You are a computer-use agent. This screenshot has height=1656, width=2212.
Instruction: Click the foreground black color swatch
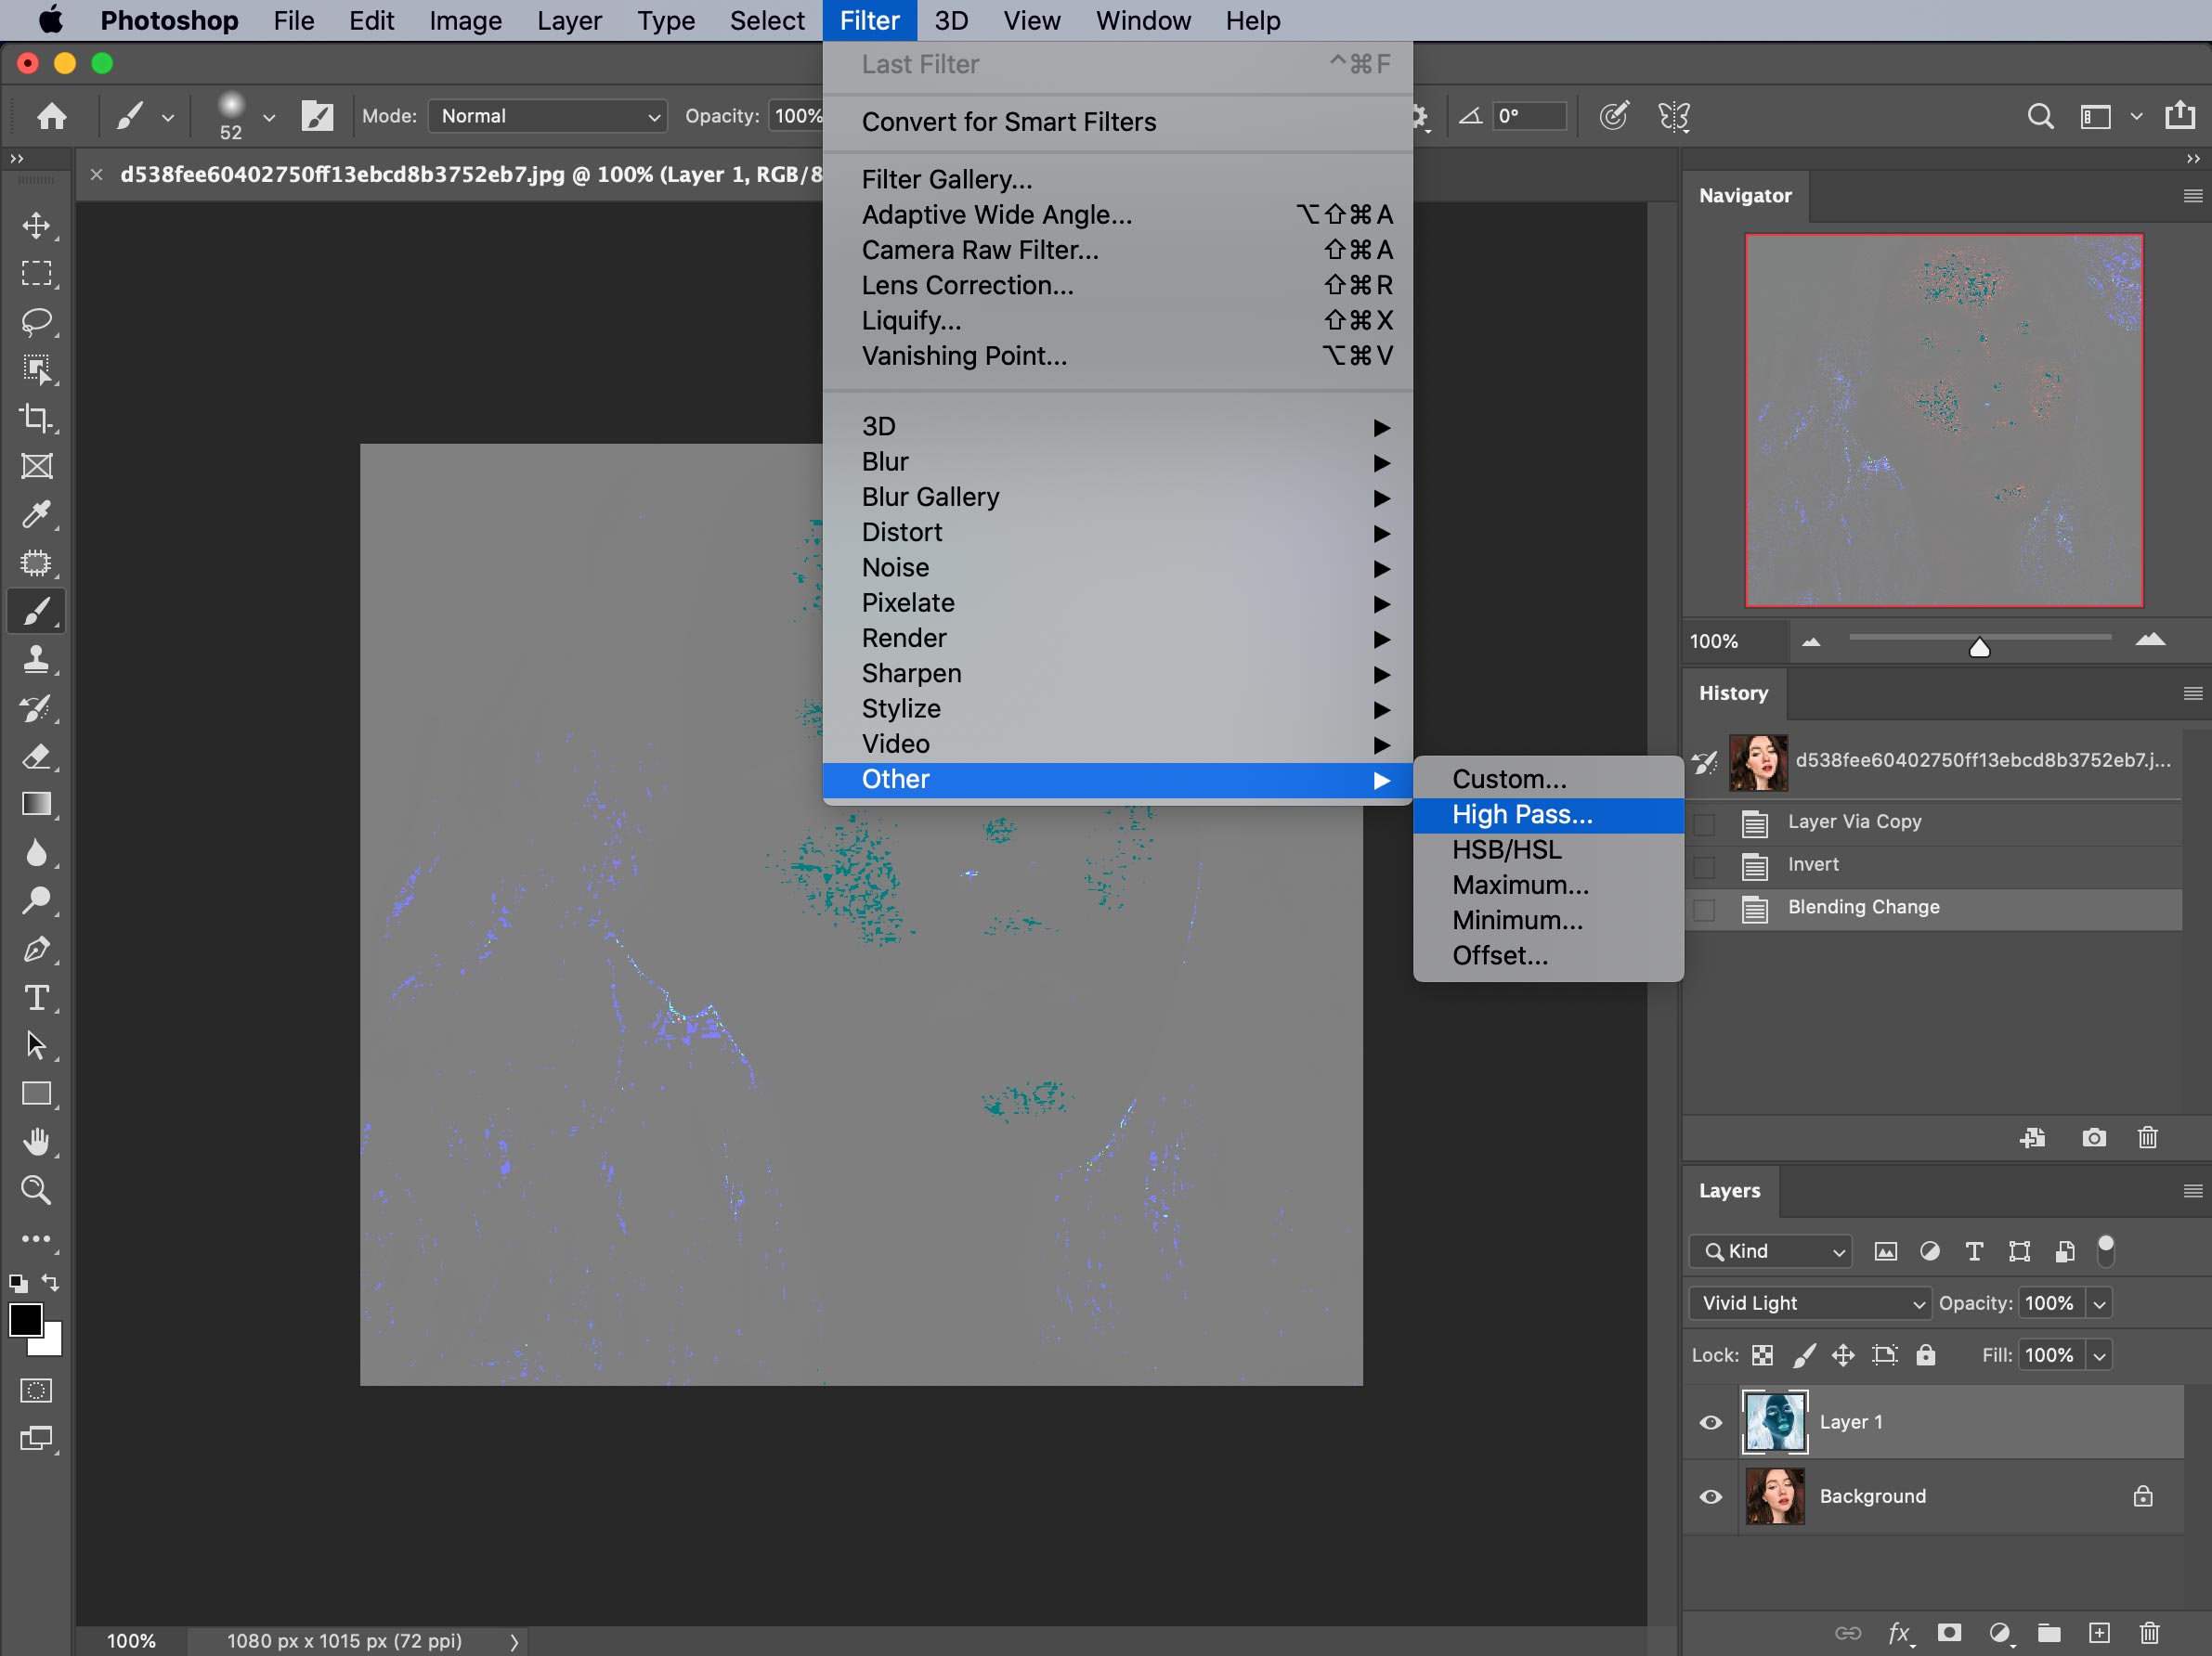(26, 1320)
